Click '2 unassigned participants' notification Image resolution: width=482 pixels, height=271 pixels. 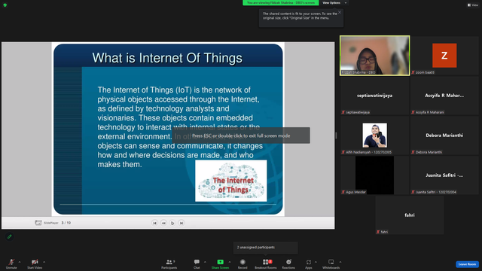point(266,248)
